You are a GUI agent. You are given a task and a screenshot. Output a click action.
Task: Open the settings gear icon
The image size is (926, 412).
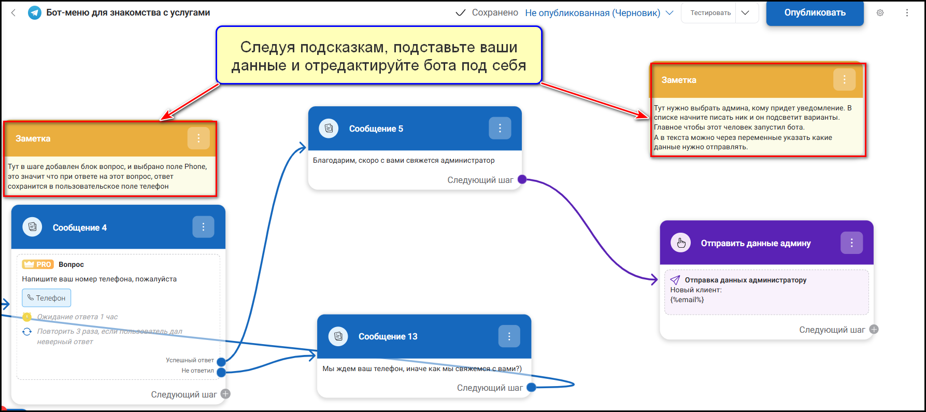click(x=880, y=13)
